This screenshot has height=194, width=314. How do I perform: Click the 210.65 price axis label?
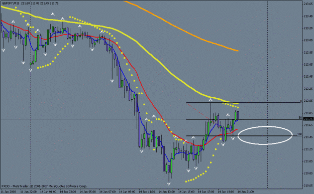click(308, 185)
